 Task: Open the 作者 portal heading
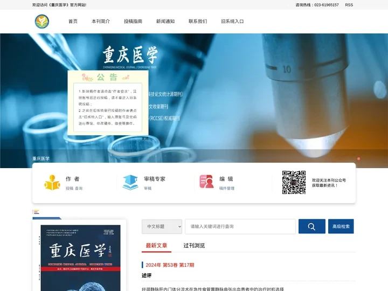(73, 179)
